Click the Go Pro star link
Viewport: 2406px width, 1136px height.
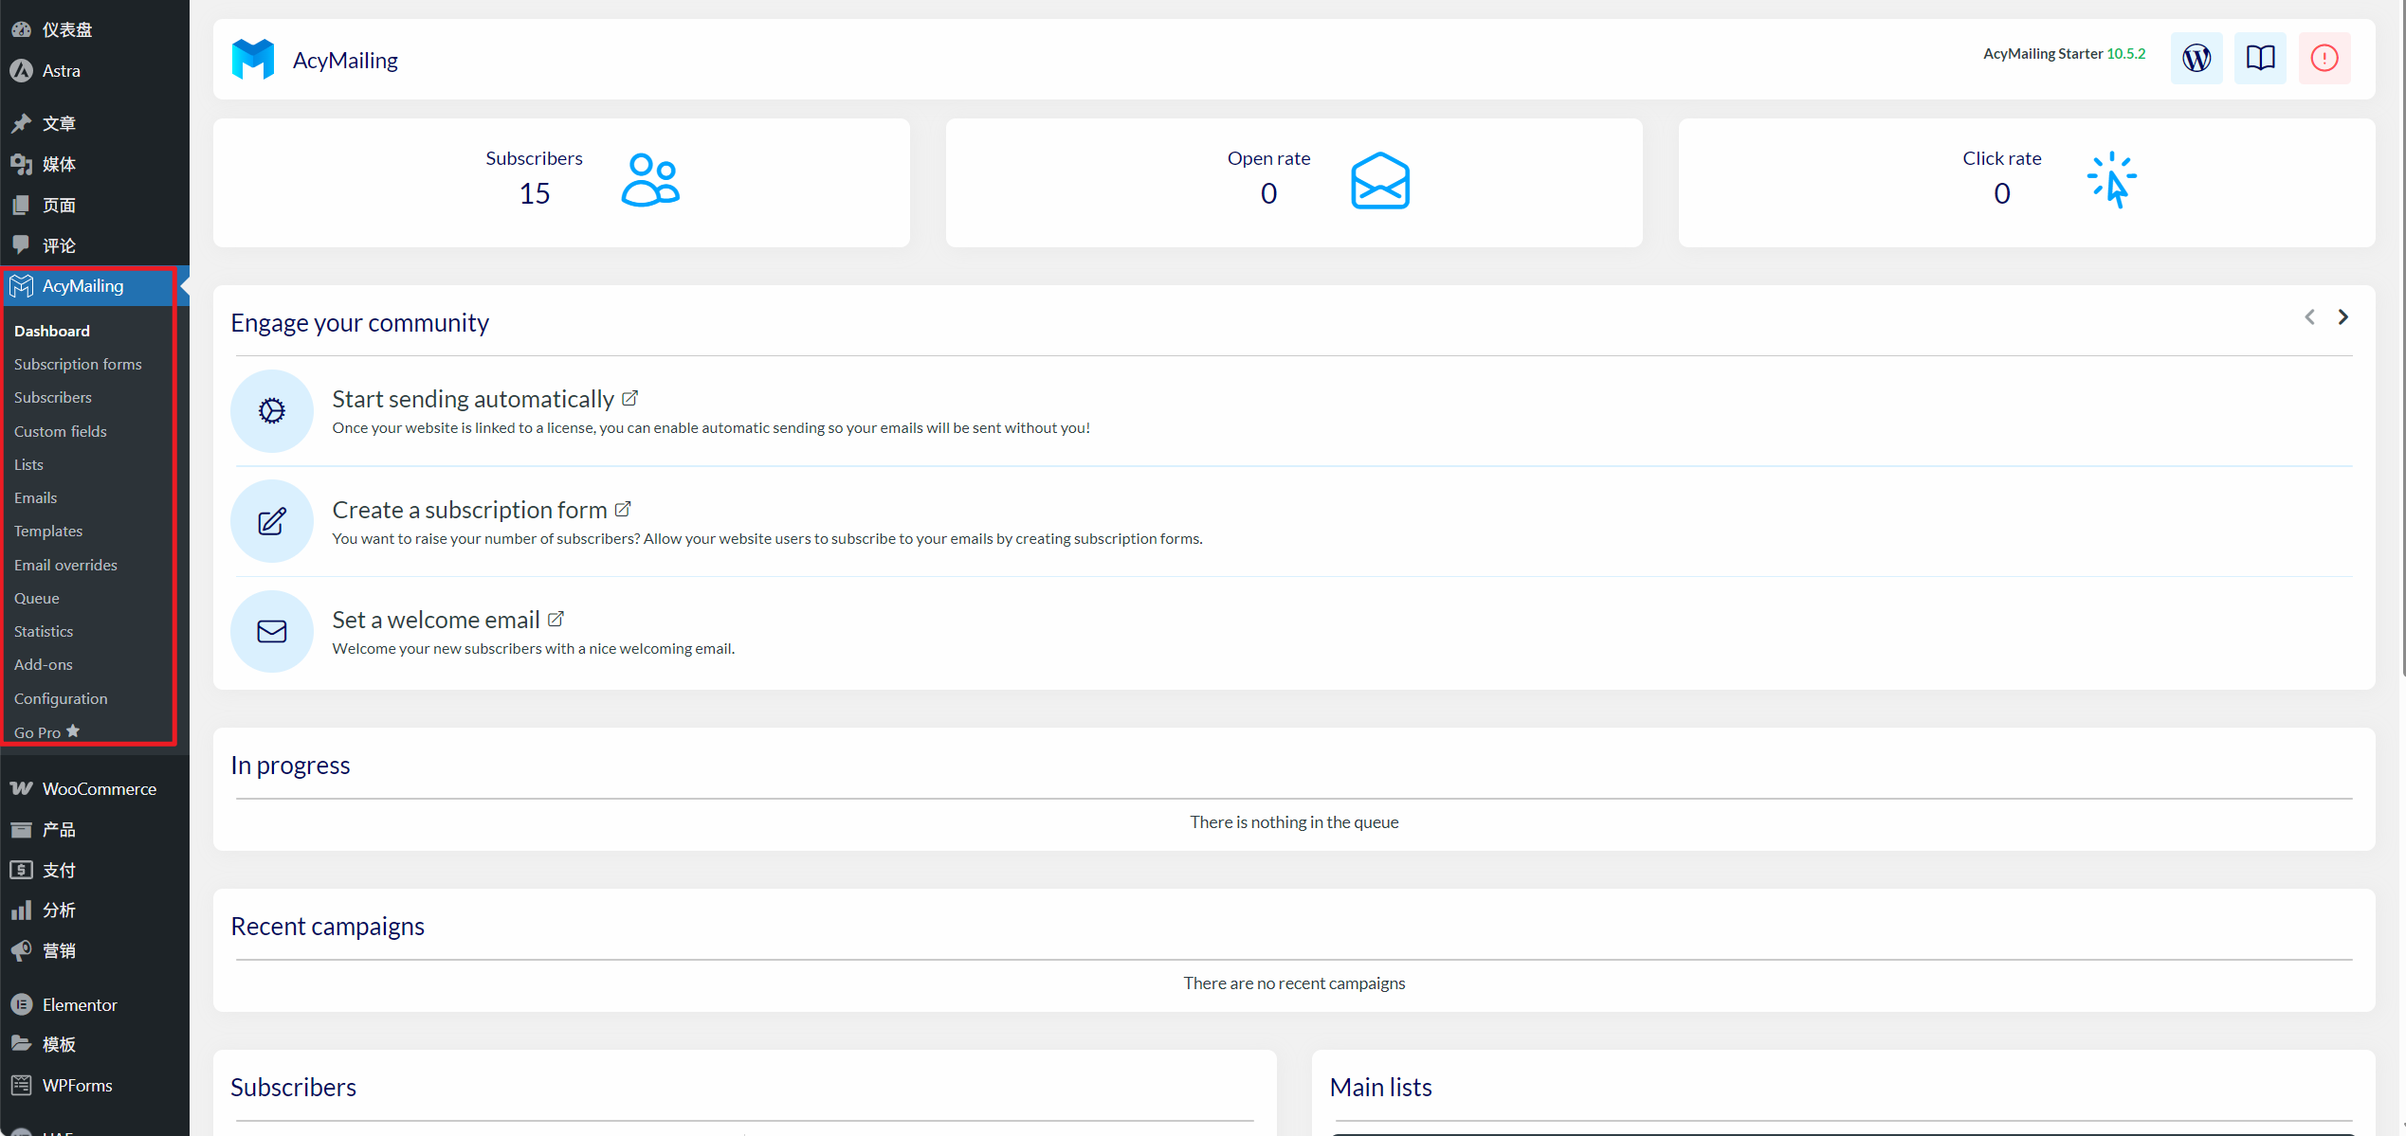point(46,731)
